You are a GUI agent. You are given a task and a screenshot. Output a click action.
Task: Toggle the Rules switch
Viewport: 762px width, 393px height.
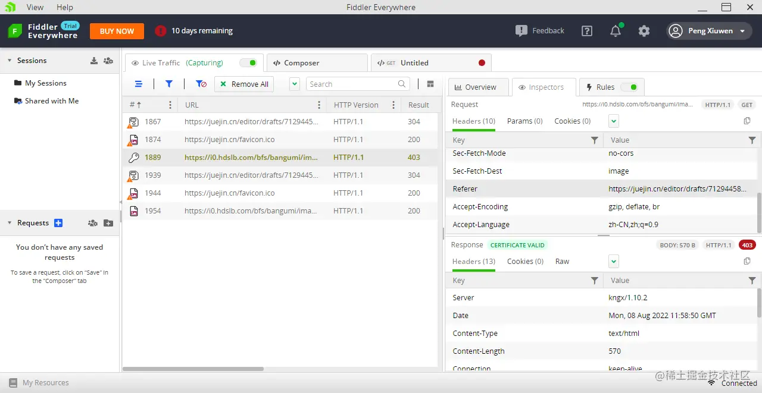(629, 87)
